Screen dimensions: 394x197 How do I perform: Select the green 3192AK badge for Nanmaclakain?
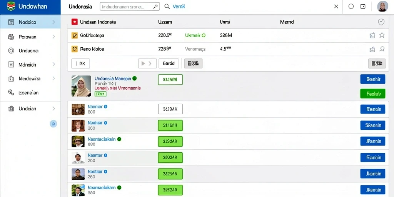pyautogui.click(x=170, y=142)
